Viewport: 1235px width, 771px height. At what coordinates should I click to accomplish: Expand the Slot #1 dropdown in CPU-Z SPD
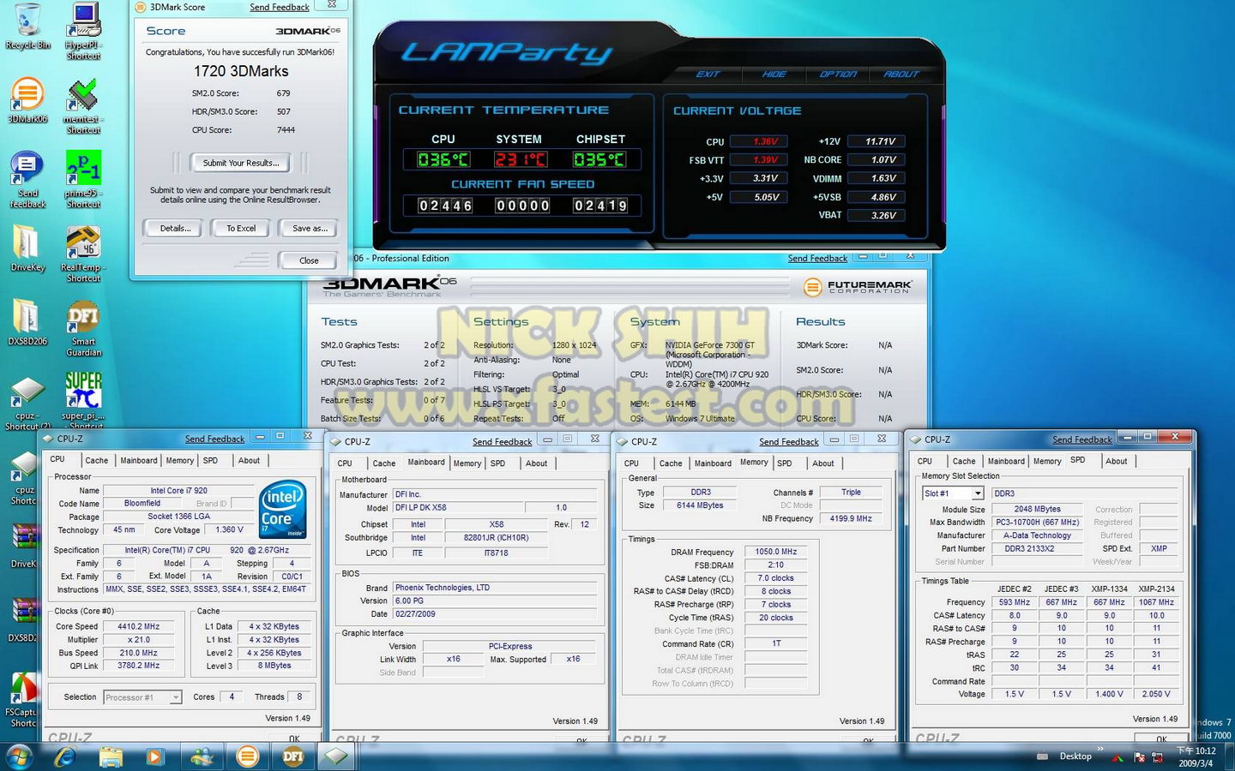(x=977, y=493)
